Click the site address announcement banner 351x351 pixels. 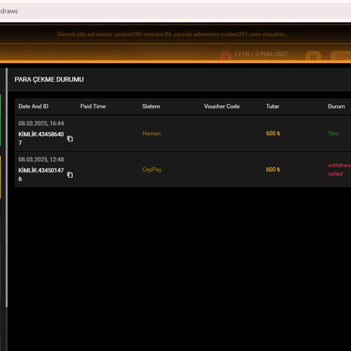(x=172, y=34)
